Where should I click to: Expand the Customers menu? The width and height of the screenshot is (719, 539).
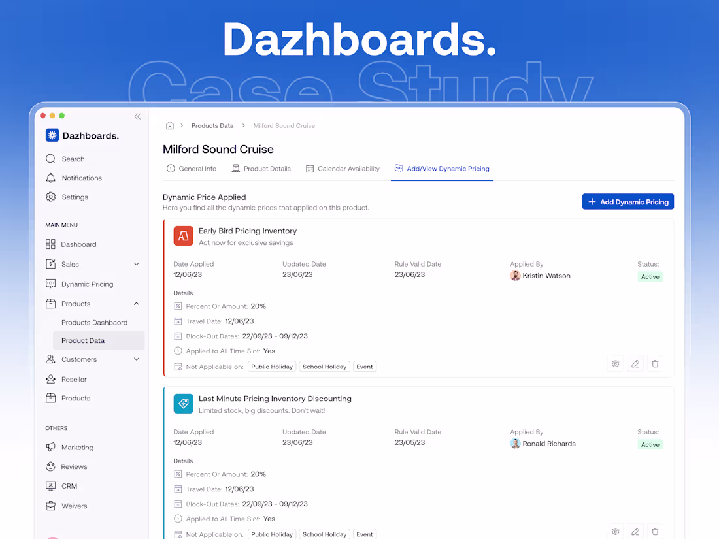click(x=137, y=359)
